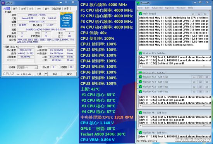Click the Haswell-E/EP code name value
This screenshot has height=144, width=213.
tap(27, 18)
